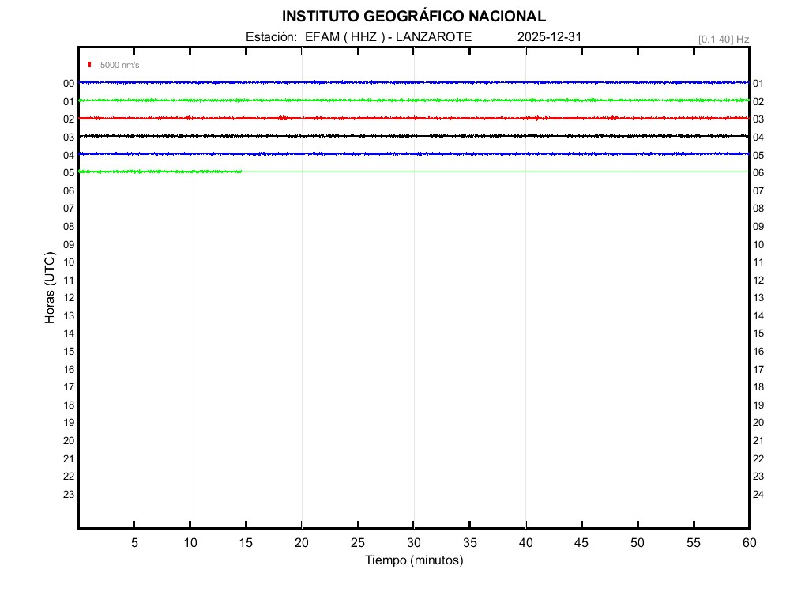Viewport: 809px width, 607px height.
Task: Select the 60 minute tick label
Action: click(x=749, y=543)
